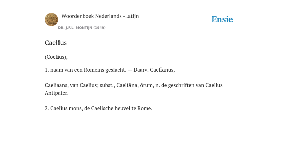Open the Ensie logo link
The image size is (283, 141).
(222, 19)
